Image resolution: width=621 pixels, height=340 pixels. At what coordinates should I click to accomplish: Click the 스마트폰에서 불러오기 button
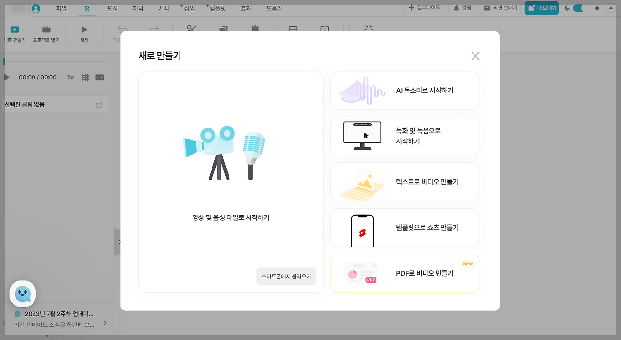[x=286, y=276]
